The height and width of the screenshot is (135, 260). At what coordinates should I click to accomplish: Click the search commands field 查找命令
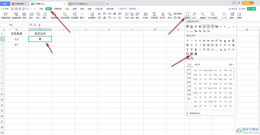pos(127,9)
